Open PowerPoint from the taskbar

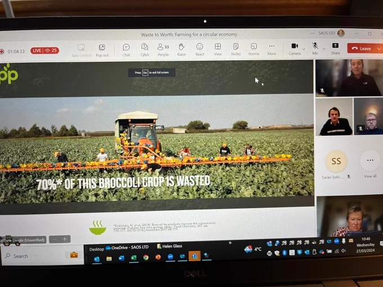(x=158, y=257)
